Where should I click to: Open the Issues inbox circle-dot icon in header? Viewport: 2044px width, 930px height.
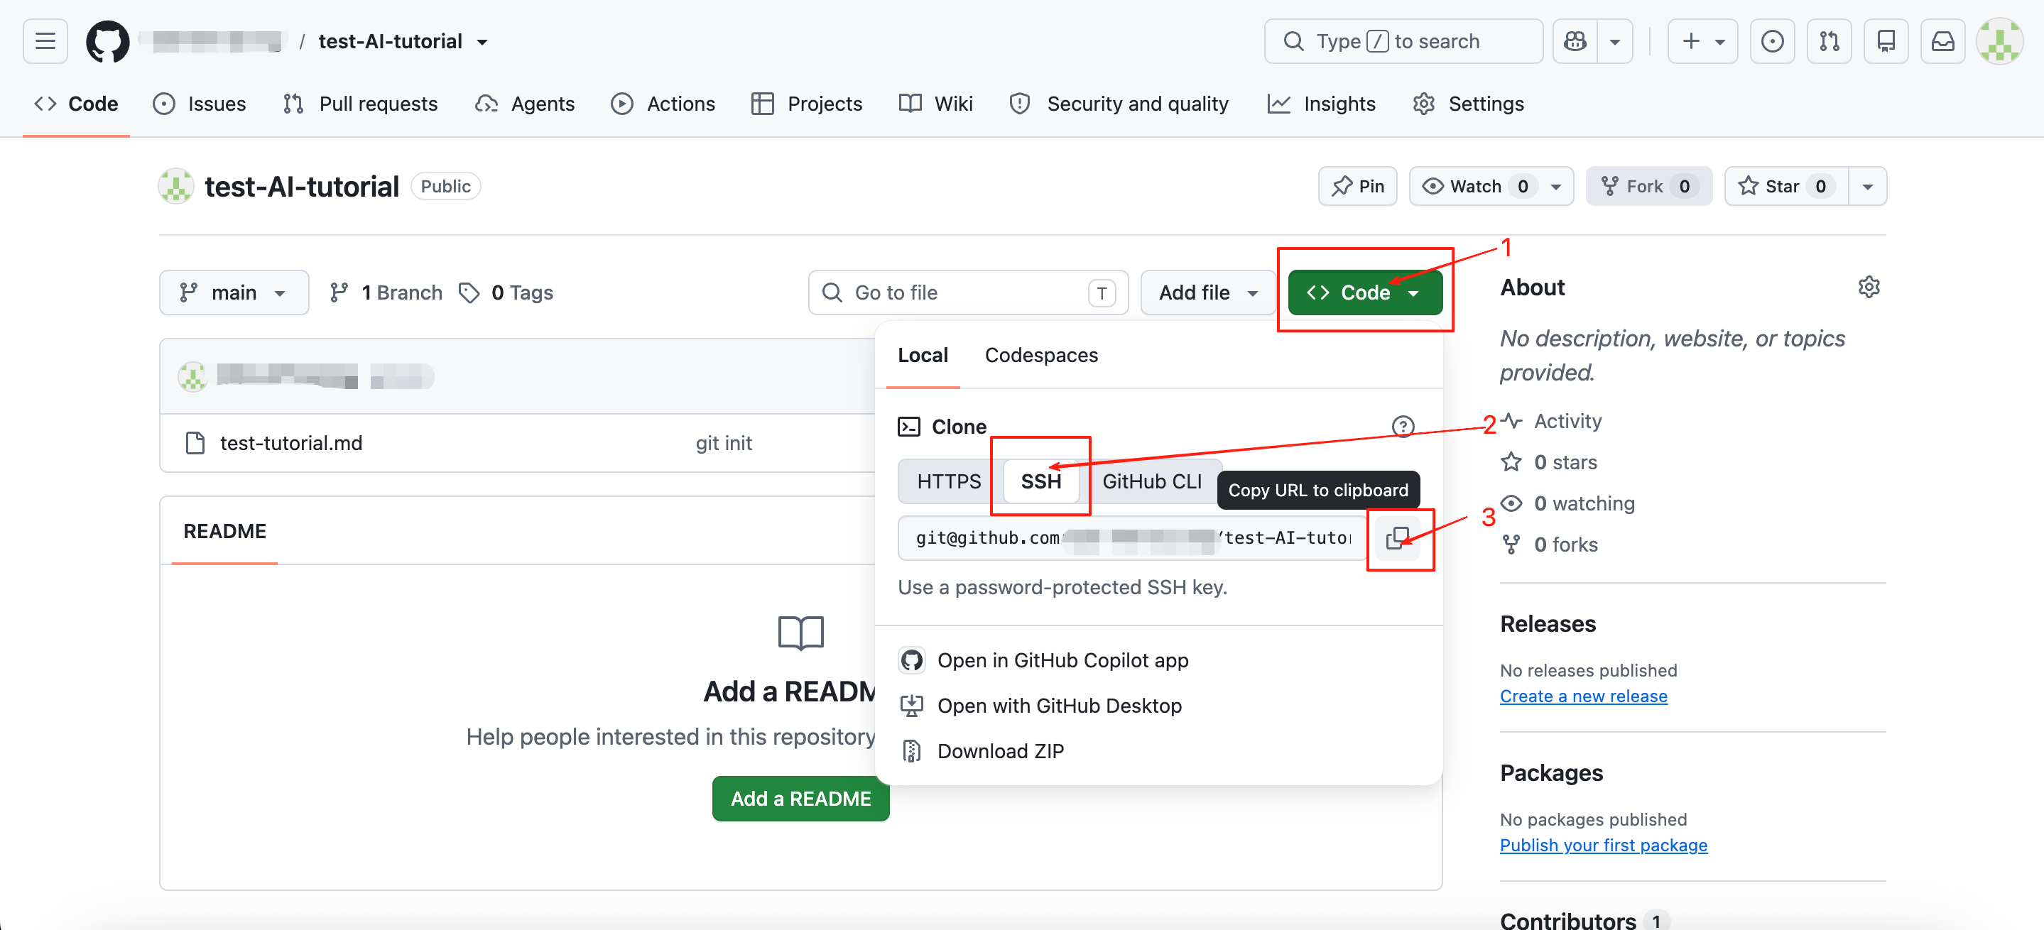(1772, 41)
